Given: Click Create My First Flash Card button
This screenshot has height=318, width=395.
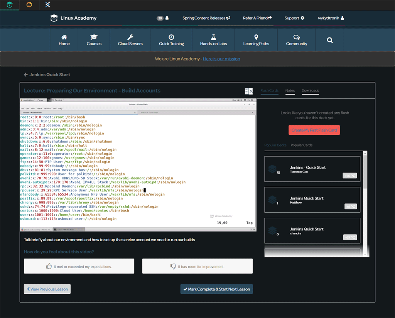Looking at the screenshot, I should click(x=314, y=130).
